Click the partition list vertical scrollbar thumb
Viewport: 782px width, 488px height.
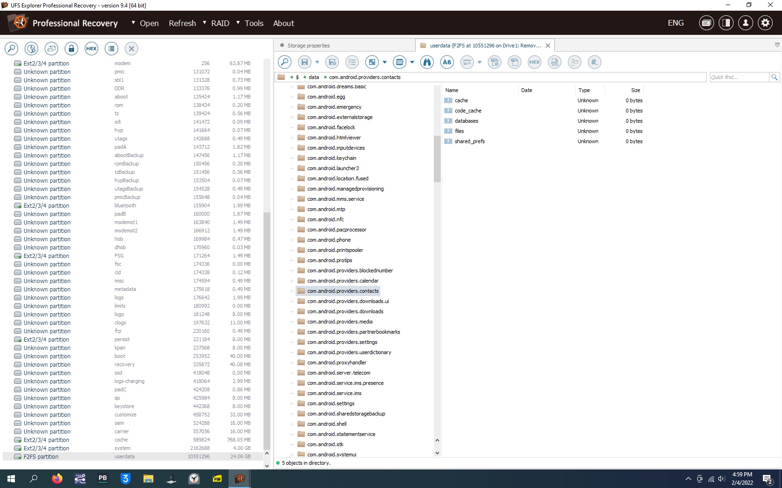tap(267, 330)
